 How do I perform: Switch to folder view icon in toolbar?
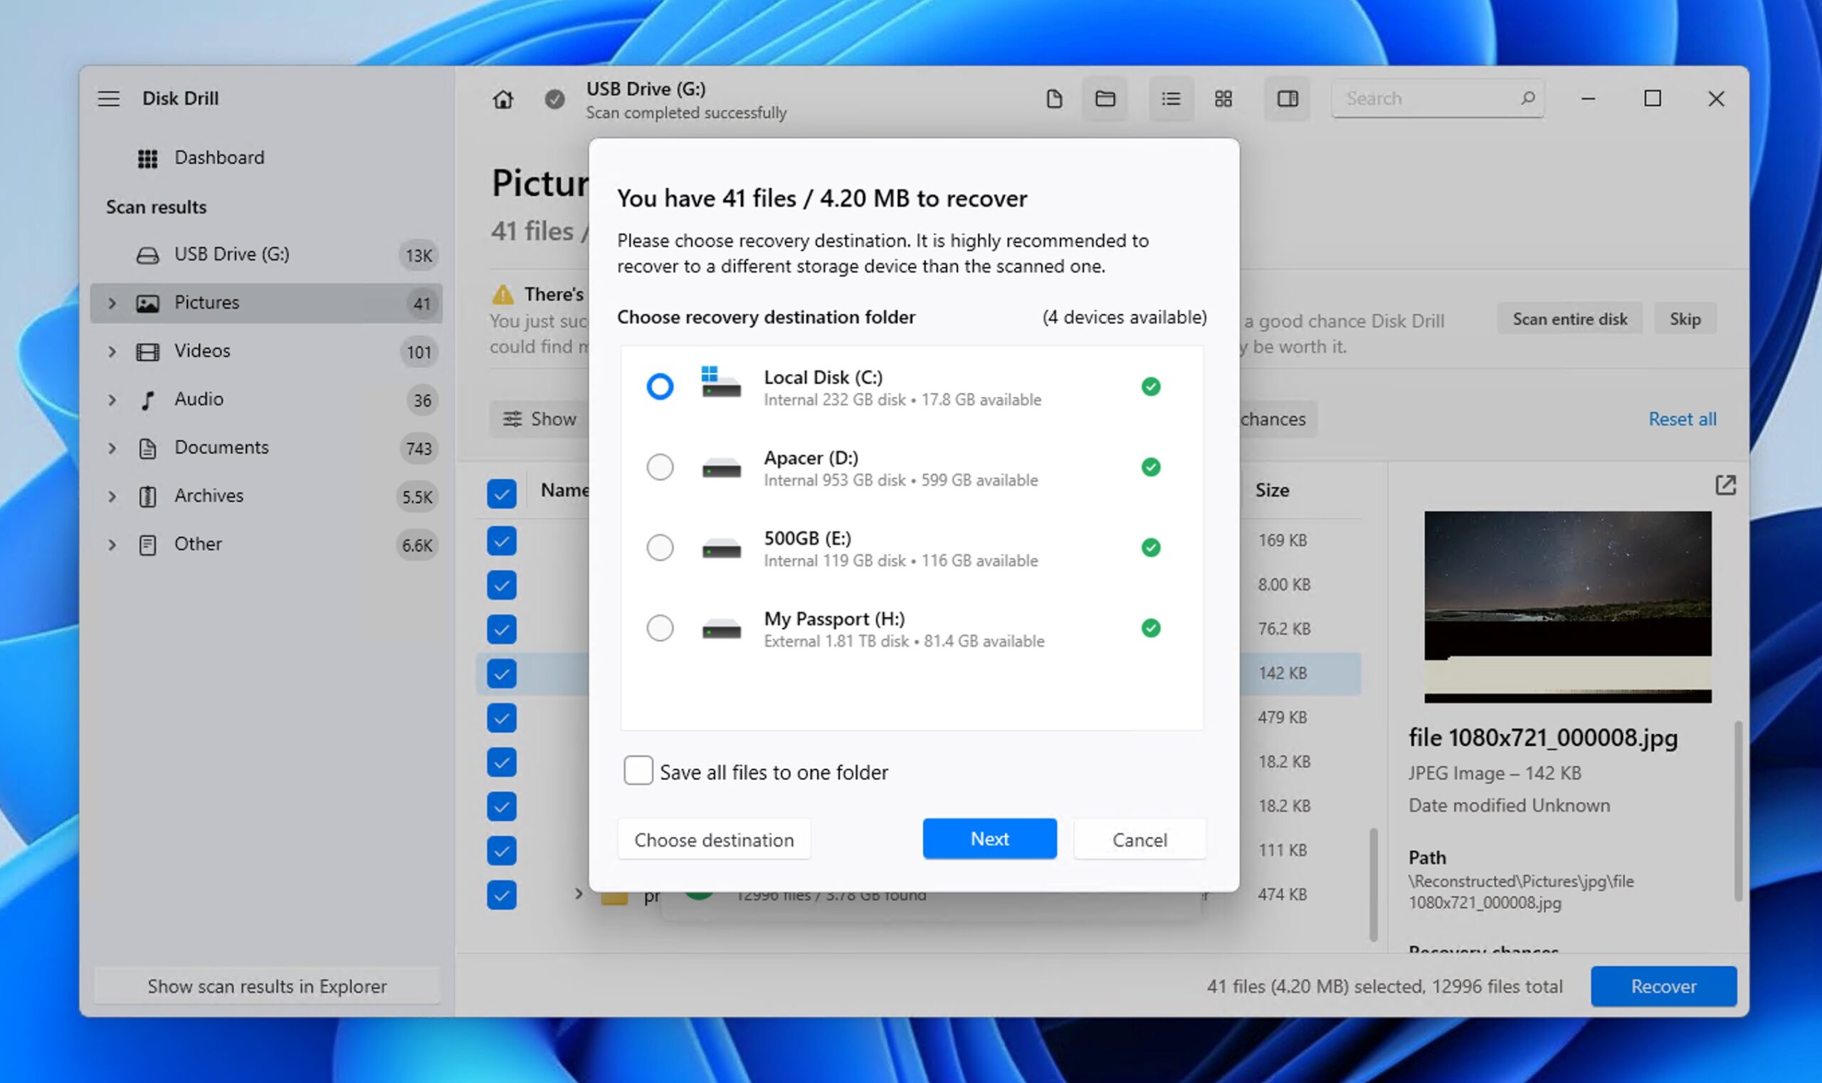click(1105, 98)
